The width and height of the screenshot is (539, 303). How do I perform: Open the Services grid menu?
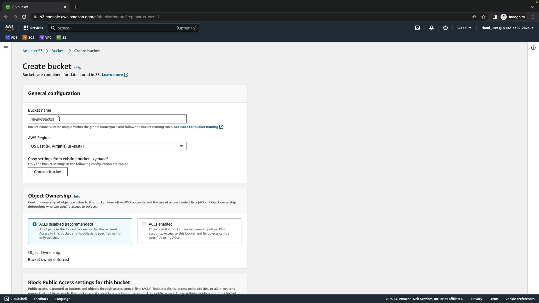click(33, 28)
